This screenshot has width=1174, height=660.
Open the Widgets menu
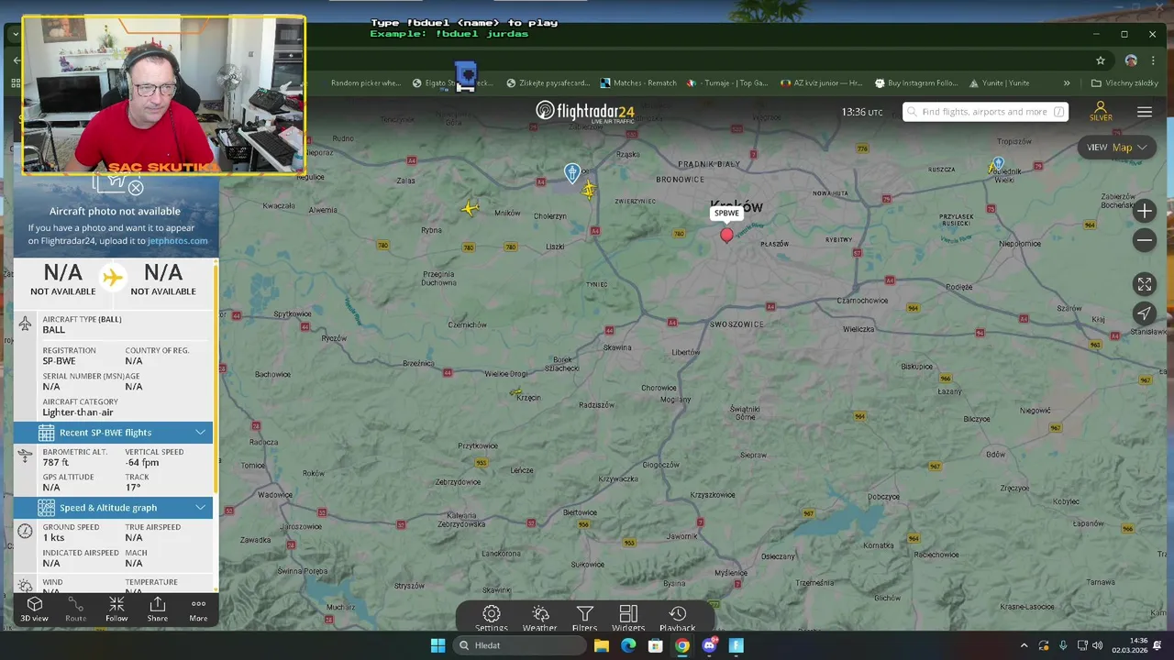[628, 619]
